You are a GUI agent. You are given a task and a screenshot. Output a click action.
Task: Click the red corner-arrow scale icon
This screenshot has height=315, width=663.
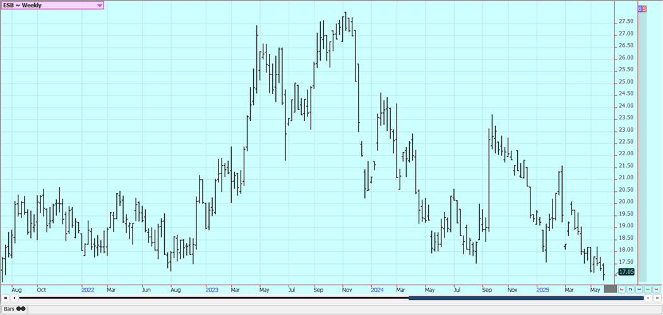(x=622, y=289)
